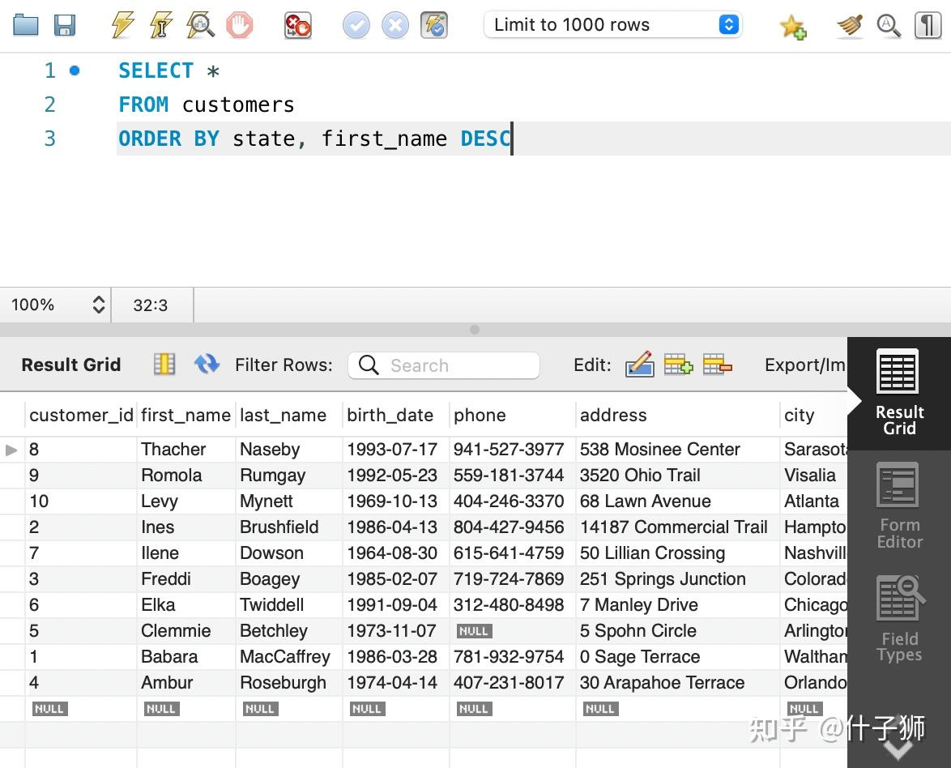951x768 pixels.
Task: Rollback the current transaction
Action: pyautogui.click(x=395, y=25)
